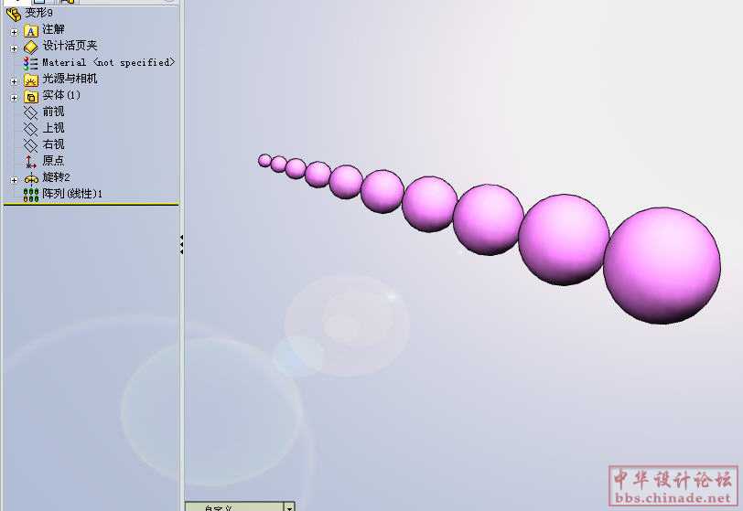Select the 设计活页夹 tree label

coord(70,46)
